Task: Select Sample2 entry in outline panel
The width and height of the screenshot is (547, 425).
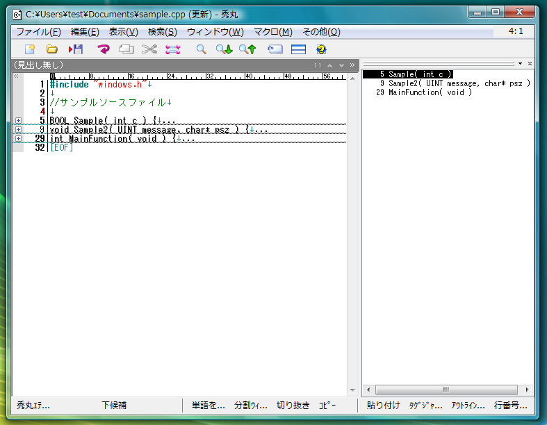Action: pos(452,83)
